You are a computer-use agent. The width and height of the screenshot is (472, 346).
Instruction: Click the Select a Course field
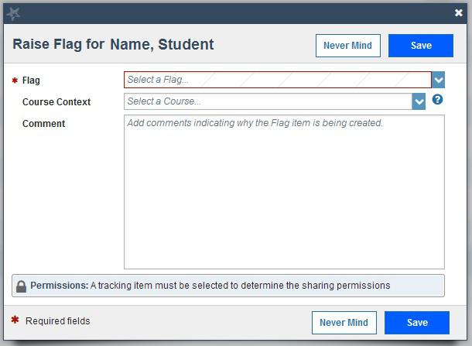(268, 101)
